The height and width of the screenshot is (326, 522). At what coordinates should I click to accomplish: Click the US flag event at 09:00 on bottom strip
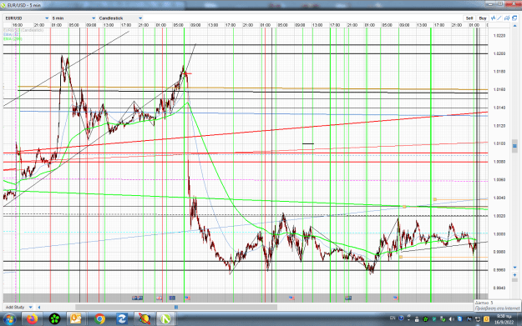click(x=187, y=298)
